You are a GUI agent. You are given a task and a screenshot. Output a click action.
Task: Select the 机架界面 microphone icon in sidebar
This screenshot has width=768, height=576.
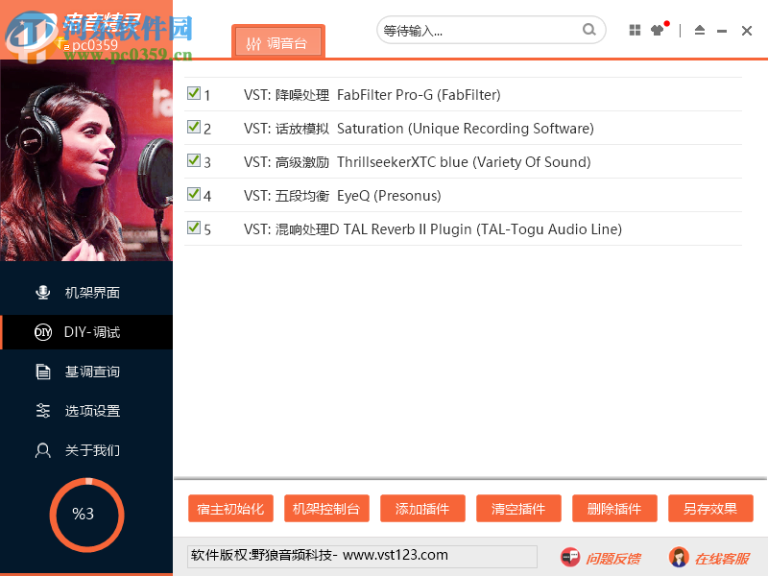click(x=42, y=292)
